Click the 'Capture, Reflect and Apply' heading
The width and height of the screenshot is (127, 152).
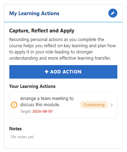(x=42, y=31)
